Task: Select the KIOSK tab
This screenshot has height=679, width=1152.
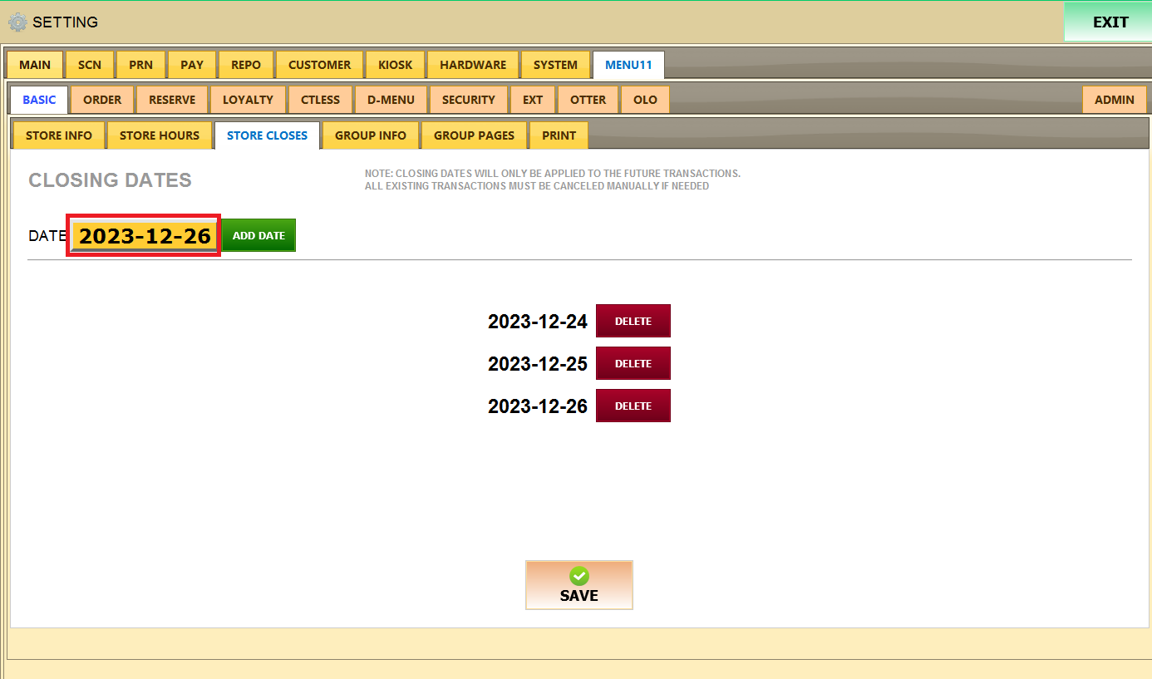Action: (396, 65)
